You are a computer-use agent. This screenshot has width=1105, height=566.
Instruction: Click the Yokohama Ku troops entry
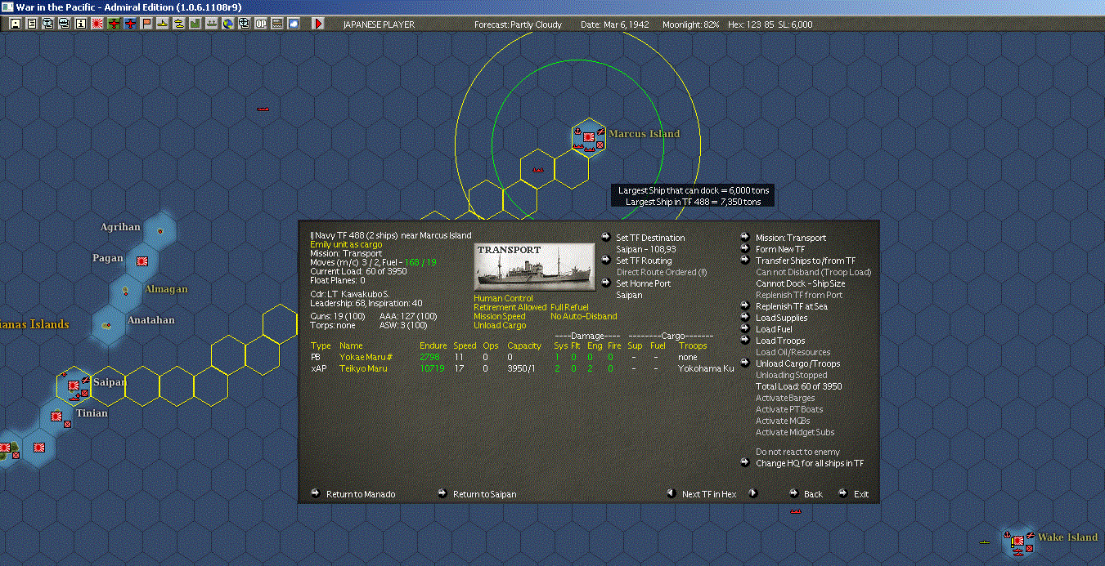(x=706, y=368)
